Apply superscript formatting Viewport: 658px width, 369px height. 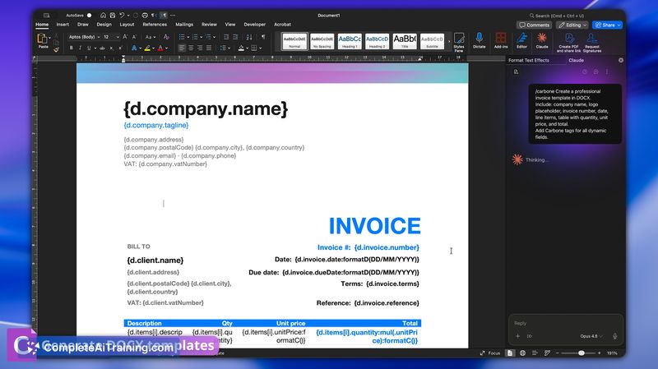[x=120, y=48]
